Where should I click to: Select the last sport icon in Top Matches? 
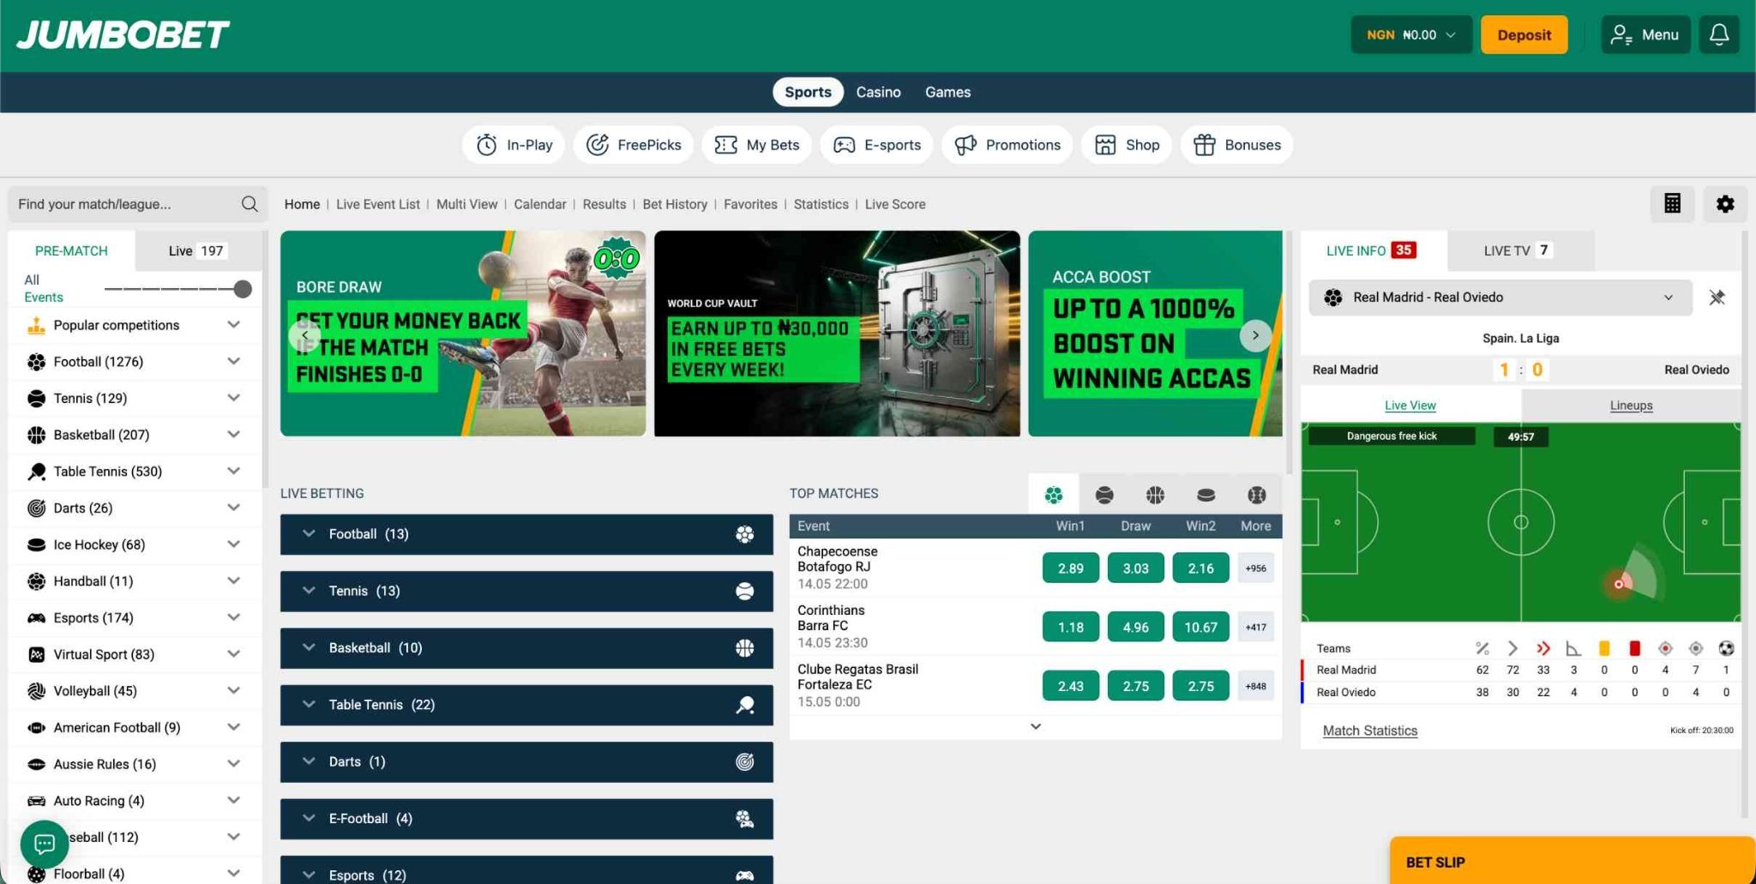[1256, 495]
